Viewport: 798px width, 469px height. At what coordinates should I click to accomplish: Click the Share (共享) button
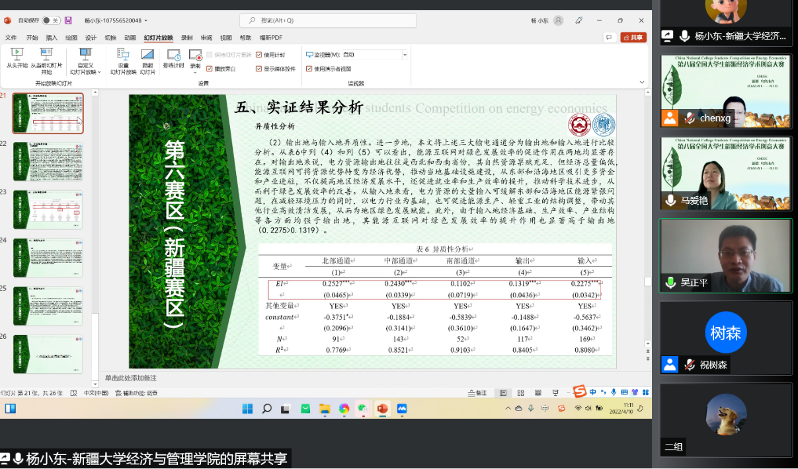633,38
